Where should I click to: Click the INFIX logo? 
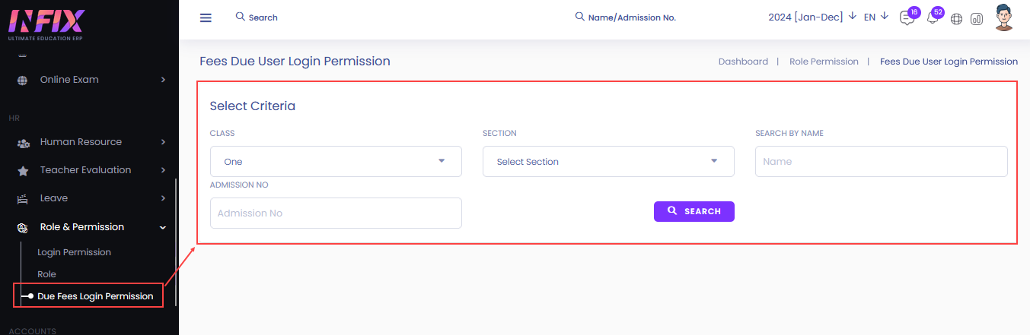click(45, 24)
